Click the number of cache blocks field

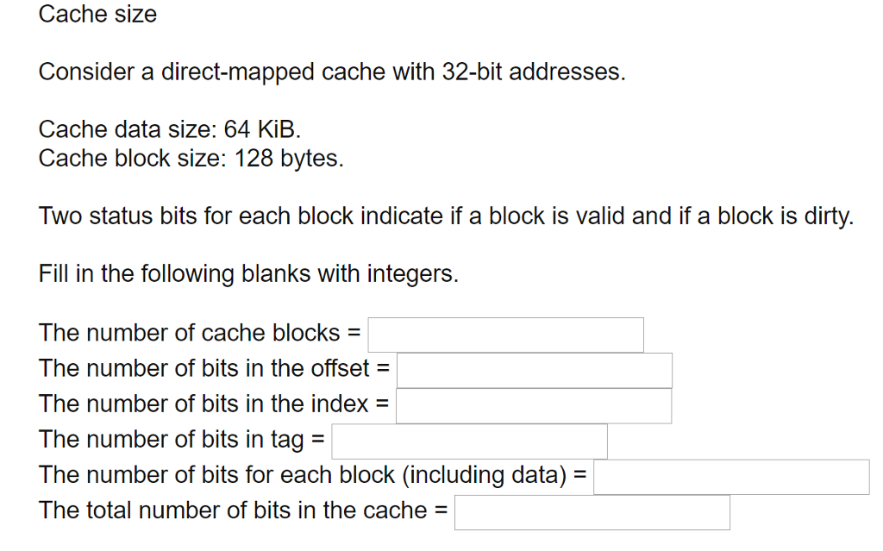[x=505, y=335]
